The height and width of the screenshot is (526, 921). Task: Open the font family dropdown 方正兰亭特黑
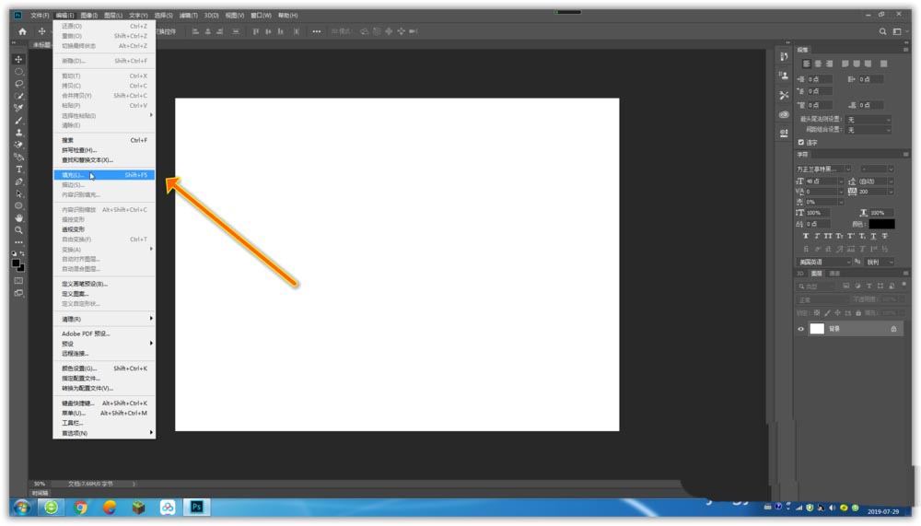[823, 169]
